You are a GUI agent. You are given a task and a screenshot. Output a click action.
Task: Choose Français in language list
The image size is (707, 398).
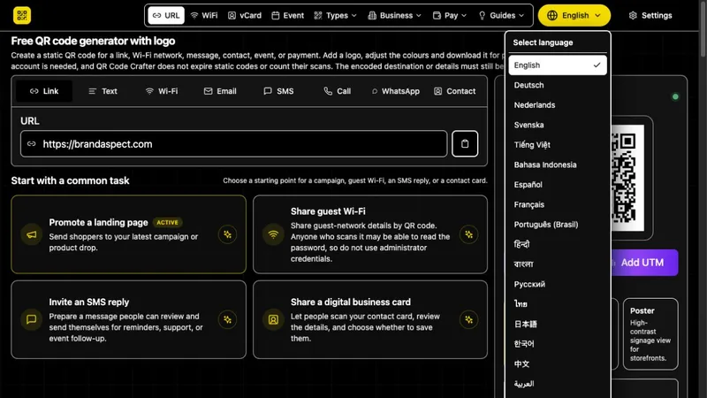[558, 204]
